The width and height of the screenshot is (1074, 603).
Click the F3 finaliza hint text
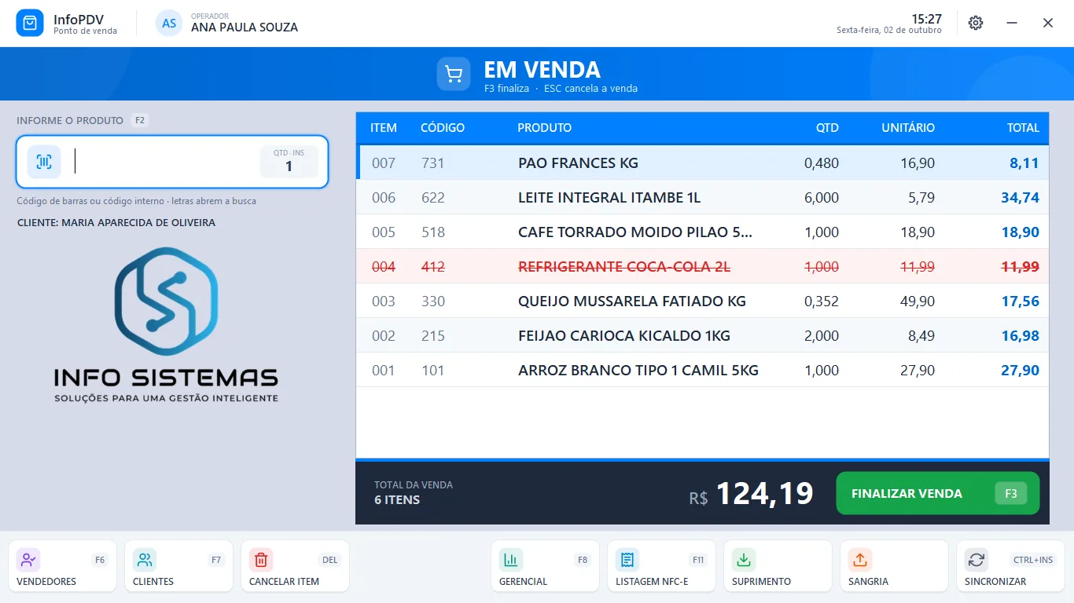pyautogui.click(x=506, y=89)
